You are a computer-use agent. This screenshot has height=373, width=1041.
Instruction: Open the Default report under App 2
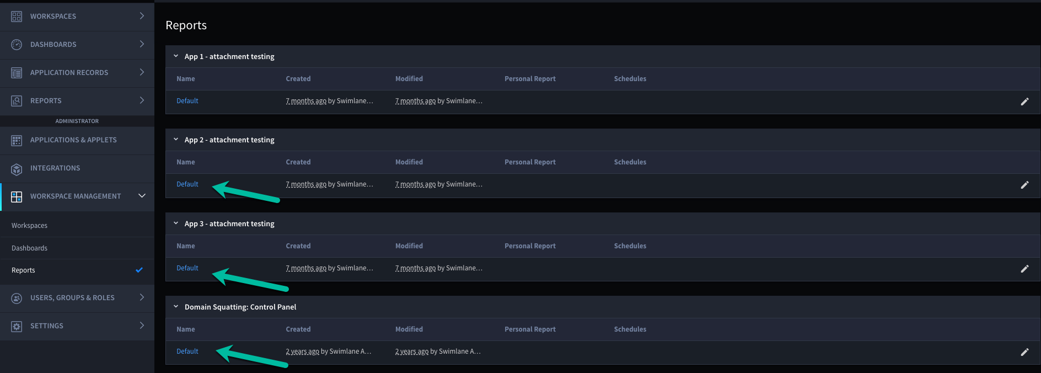(187, 184)
